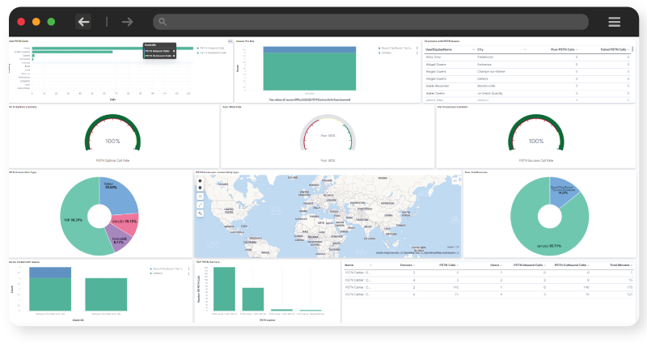
Task: Toggle (empty) legend in Issues Per Day
Action: pos(385,53)
